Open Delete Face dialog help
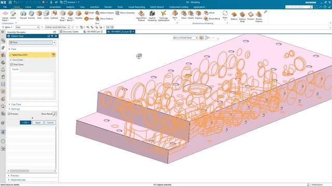Image resolution: width=332 pixels, height=187 pixels. (52, 36)
